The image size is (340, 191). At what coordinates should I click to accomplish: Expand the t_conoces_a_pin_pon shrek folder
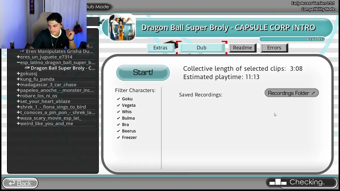18,112
